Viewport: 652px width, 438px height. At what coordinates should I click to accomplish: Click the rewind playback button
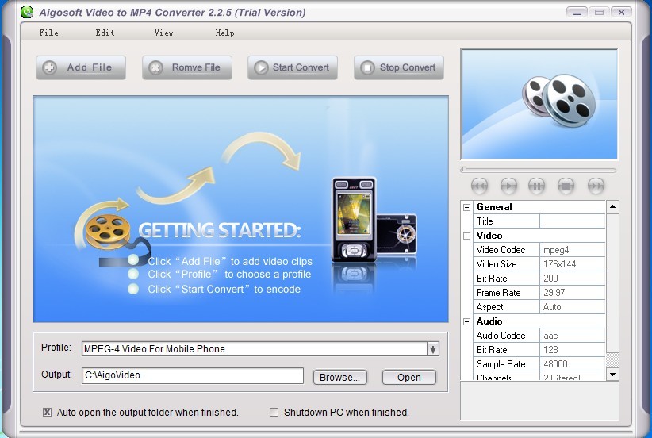point(479,186)
